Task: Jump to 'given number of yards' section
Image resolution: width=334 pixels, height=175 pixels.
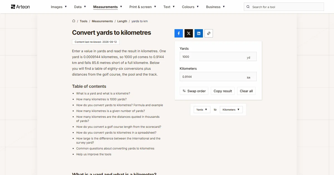Action: (x=110, y=111)
